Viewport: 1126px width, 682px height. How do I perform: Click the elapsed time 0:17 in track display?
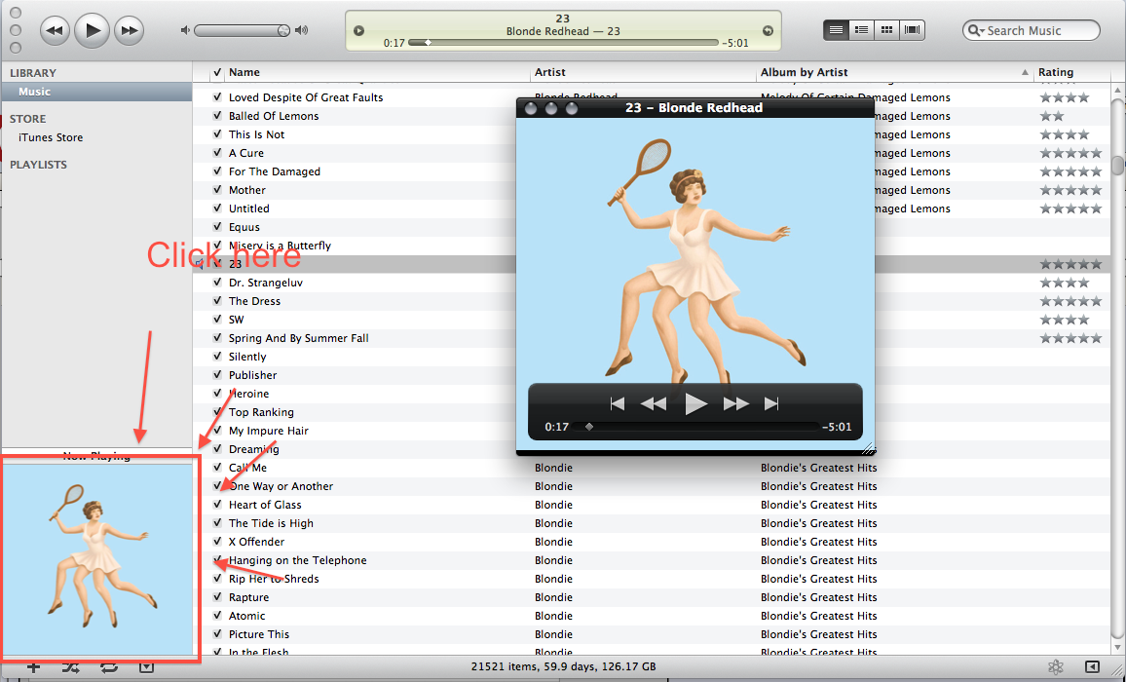point(394,43)
